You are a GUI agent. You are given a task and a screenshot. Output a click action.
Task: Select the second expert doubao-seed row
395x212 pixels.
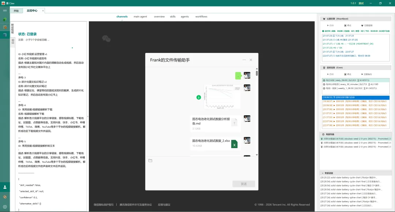pos(356,143)
